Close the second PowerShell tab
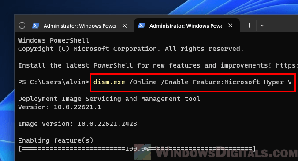This screenshot has width=298, height=161. pyautogui.click(x=231, y=25)
